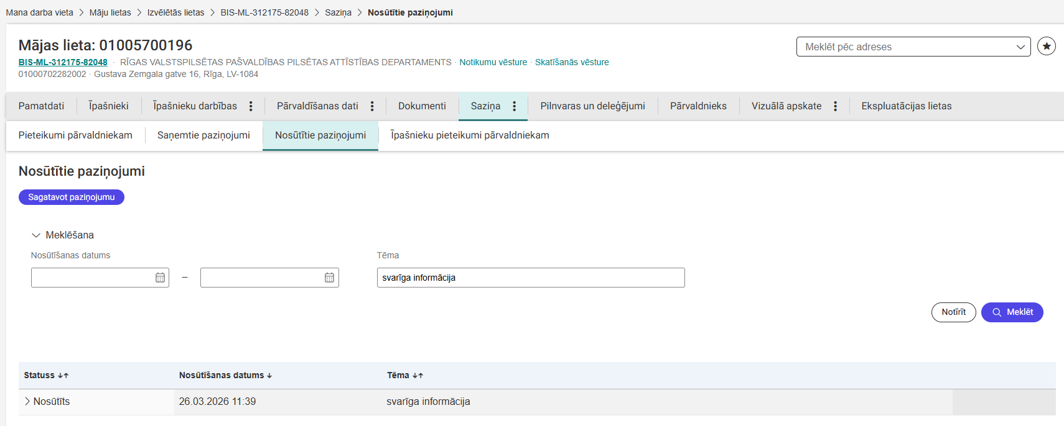Open the end date calendar picker
The height and width of the screenshot is (426, 1064).
click(x=329, y=278)
